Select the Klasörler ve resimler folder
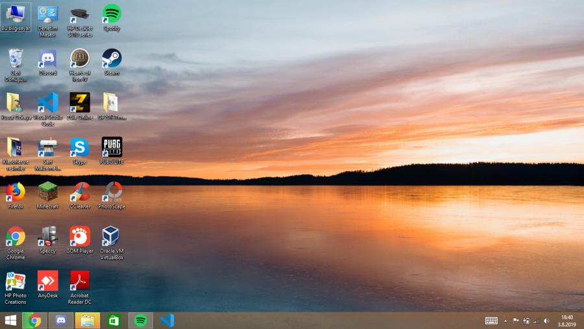 (16, 154)
